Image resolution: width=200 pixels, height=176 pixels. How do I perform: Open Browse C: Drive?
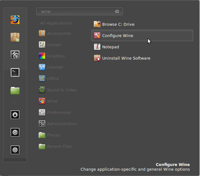[118, 24]
